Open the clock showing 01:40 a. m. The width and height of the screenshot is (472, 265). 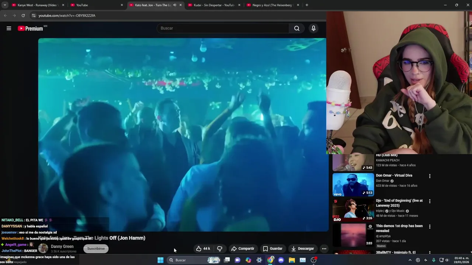(461, 260)
